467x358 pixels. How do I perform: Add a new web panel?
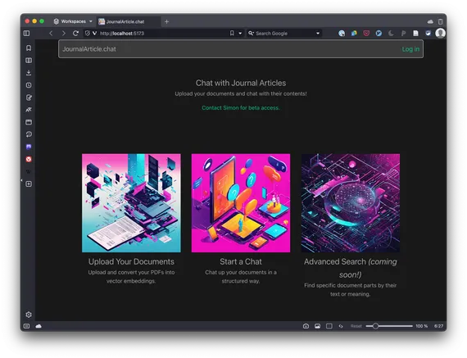click(29, 184)
